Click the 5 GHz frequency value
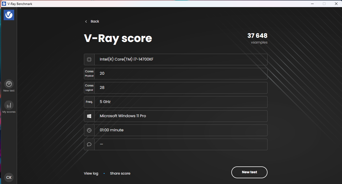This screenshot has width=342, height=184. pos(105,102)
